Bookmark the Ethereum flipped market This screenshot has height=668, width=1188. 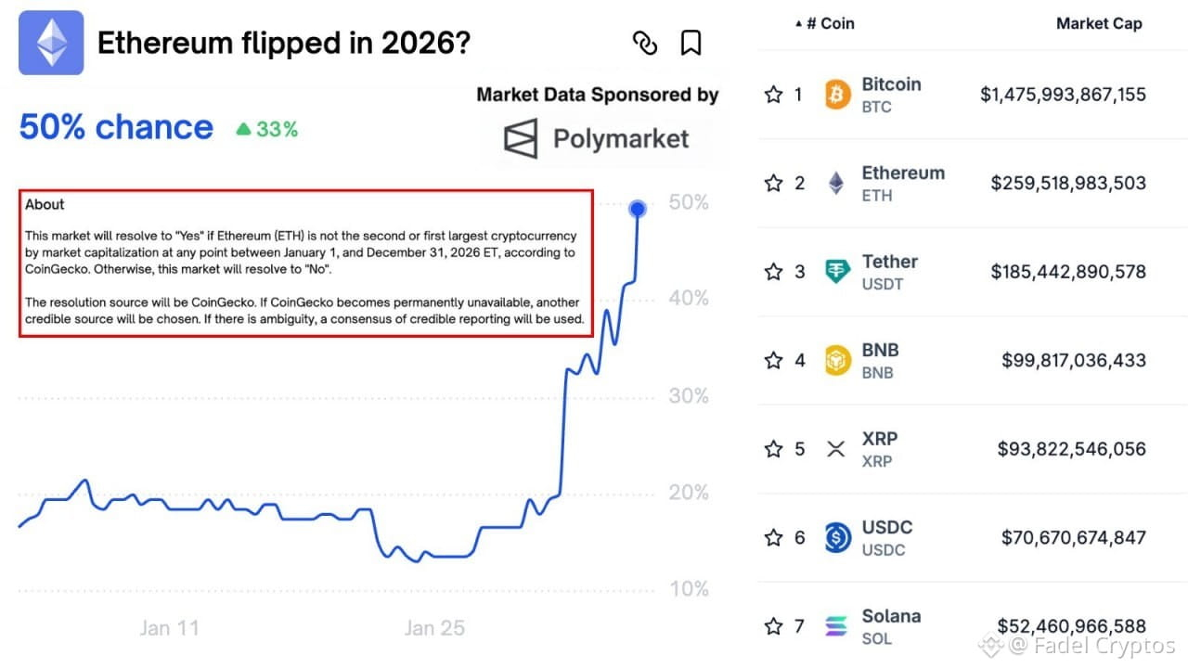click(691, 43)
